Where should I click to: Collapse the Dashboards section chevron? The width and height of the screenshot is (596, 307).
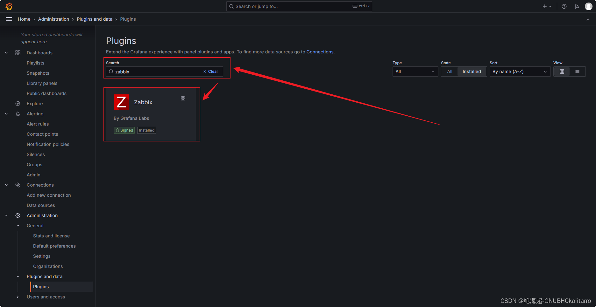(6, 53)
